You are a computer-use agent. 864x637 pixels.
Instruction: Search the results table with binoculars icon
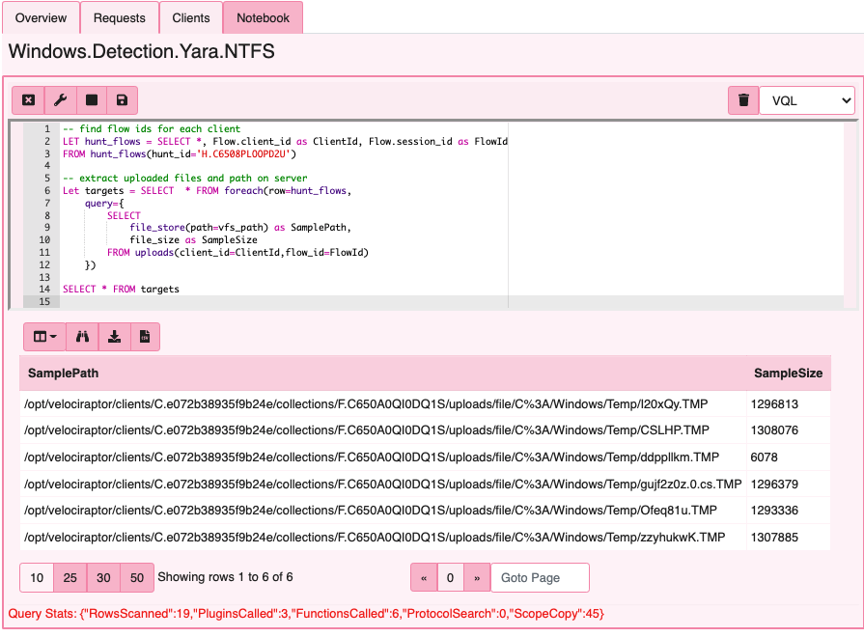point(82,337)
